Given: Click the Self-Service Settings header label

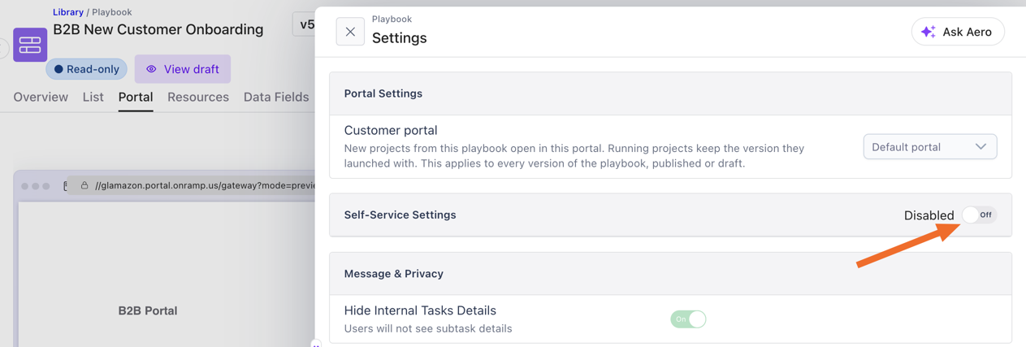Looking at the screenshot, I should click(x=400, y=215).
